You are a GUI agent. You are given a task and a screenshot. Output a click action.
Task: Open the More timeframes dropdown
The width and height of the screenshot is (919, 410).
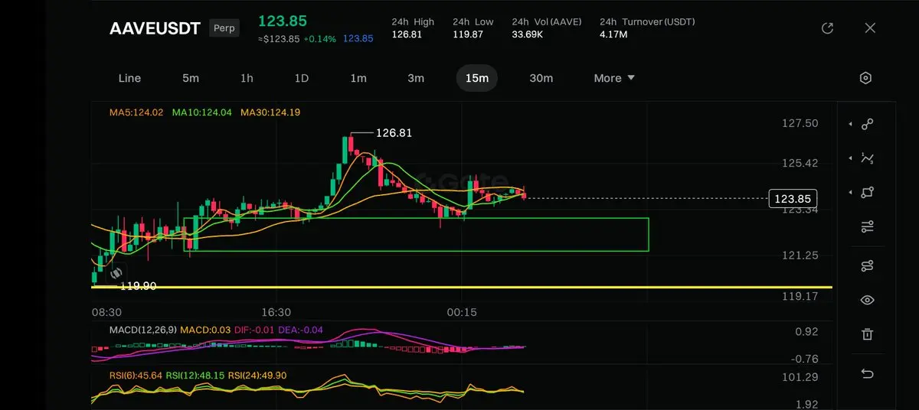coord(614,78)
